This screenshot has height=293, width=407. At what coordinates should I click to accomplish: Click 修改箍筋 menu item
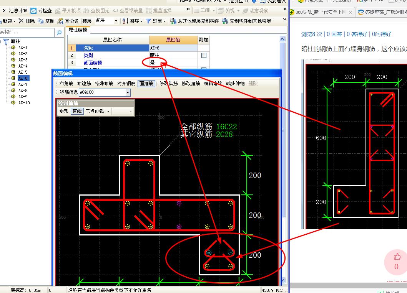pyautogui.click(x=191, y=84)
